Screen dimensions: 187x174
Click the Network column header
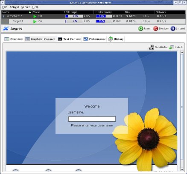tap(170, 12)
